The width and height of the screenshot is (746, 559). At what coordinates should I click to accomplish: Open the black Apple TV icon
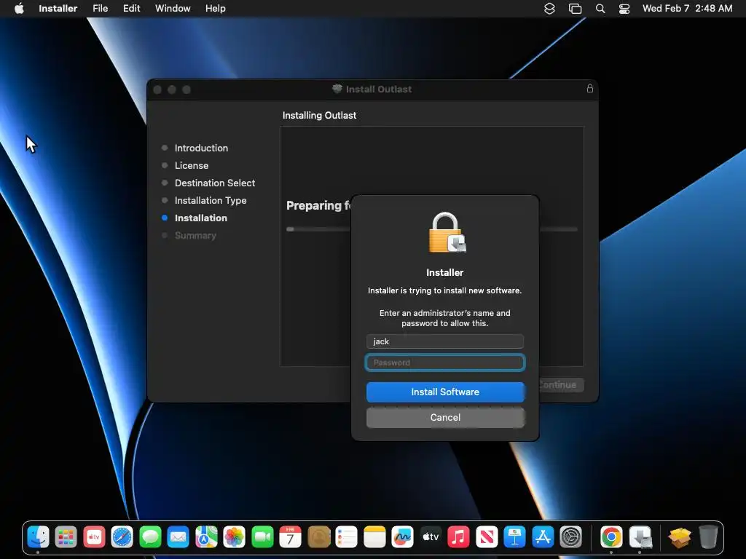pos(431,537)
